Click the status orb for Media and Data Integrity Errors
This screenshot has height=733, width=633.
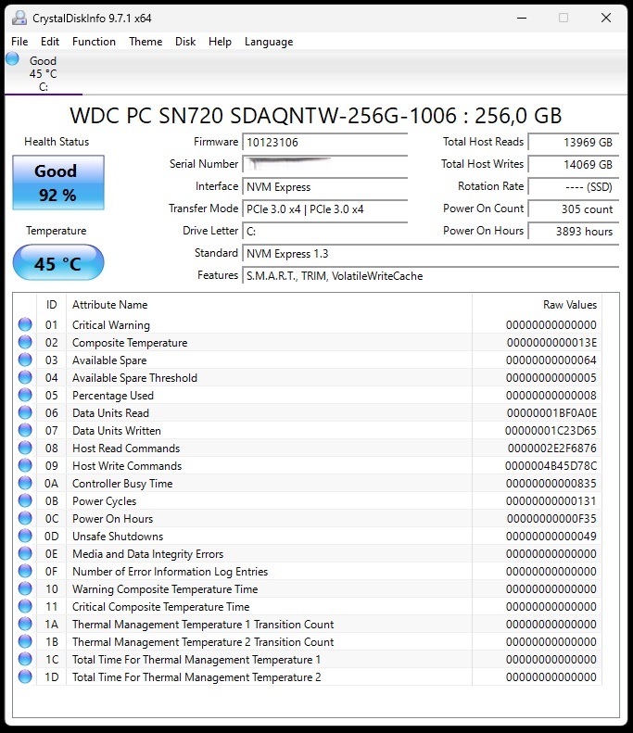tap(25, 554)
